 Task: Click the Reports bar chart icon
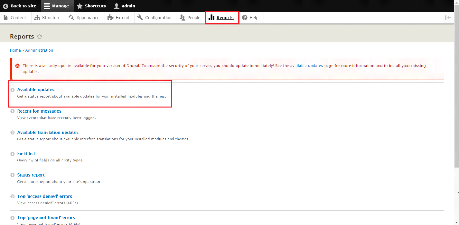(x=211, y=18)
